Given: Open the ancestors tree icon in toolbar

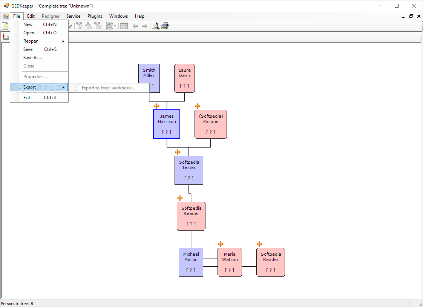Looking at the screenshot, I should [80, 26].
